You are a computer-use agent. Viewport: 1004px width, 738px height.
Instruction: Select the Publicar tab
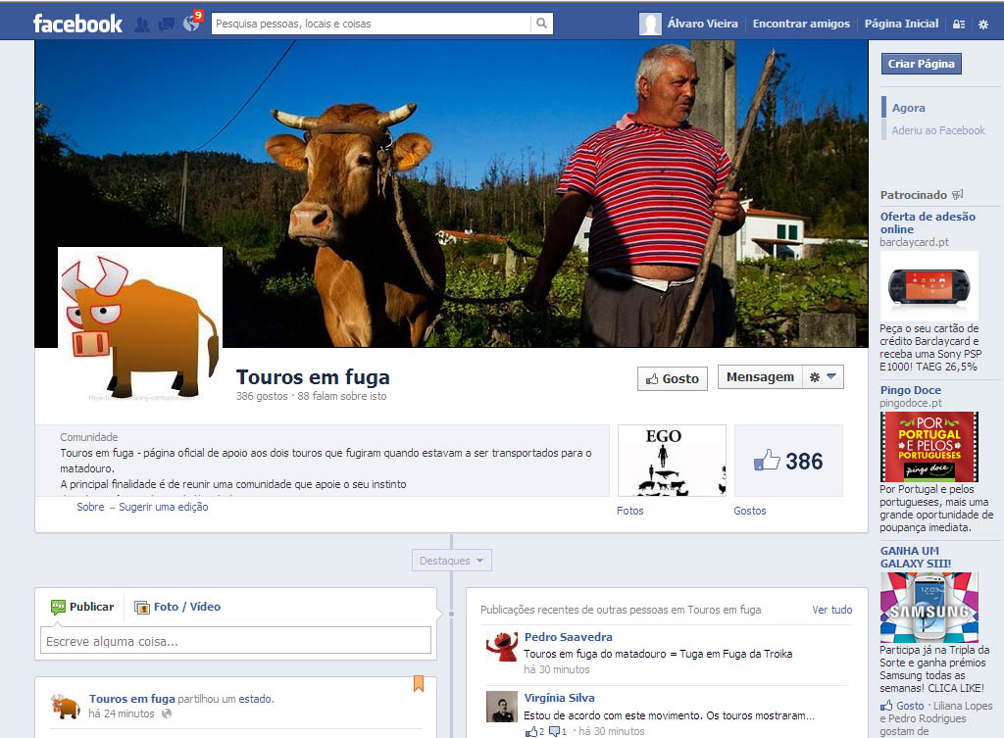[82, 607]
